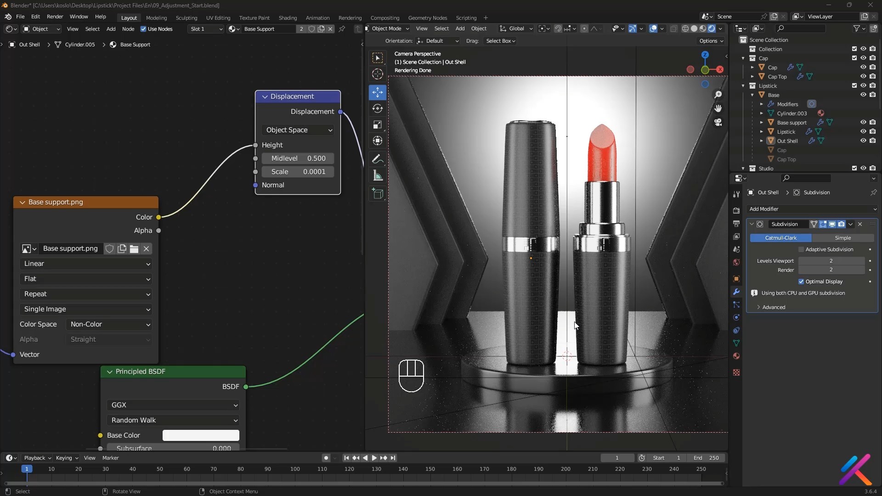Toggle camera view icon in viewport
This screenshot has width=882, height=496.
[718, 123]
